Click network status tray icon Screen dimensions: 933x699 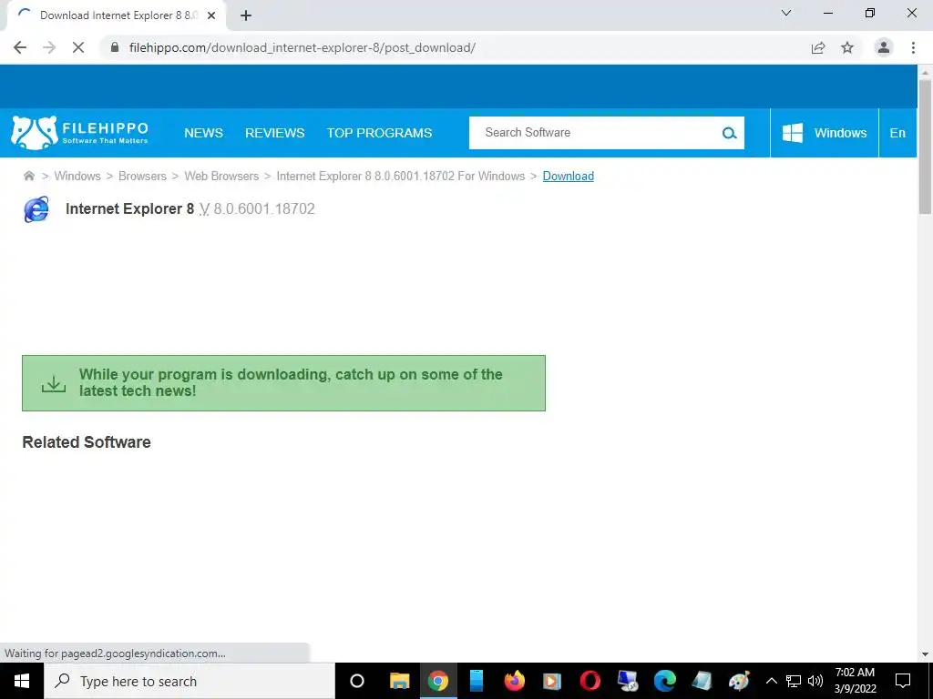(x=794, y=681)
